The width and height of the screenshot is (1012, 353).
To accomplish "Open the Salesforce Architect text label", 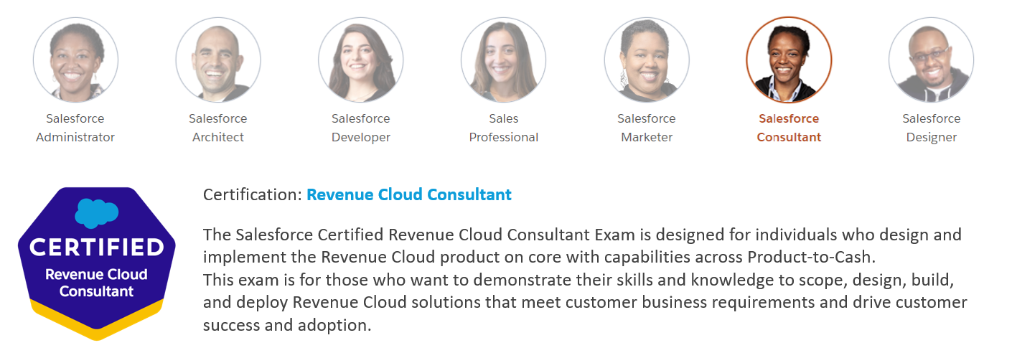I will [218, 128].
